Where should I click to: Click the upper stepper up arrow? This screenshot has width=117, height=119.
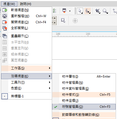pos(54,18)
